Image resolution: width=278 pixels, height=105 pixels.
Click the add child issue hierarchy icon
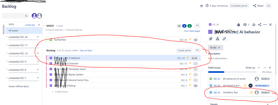coord(218,39)
